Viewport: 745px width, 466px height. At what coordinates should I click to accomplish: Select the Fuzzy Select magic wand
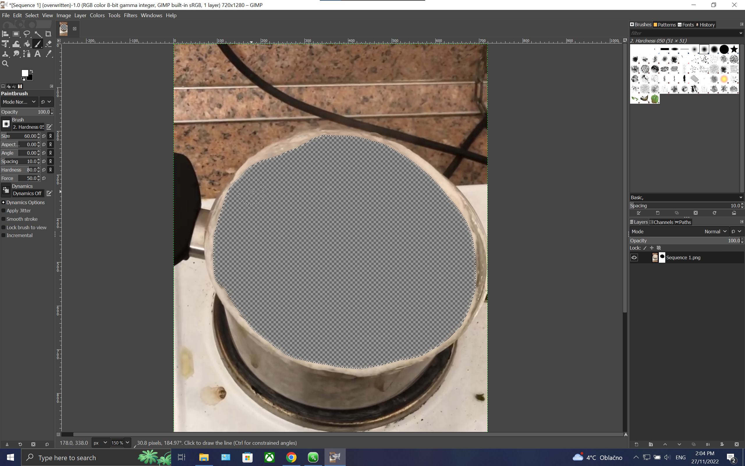[x=38, y=34]
